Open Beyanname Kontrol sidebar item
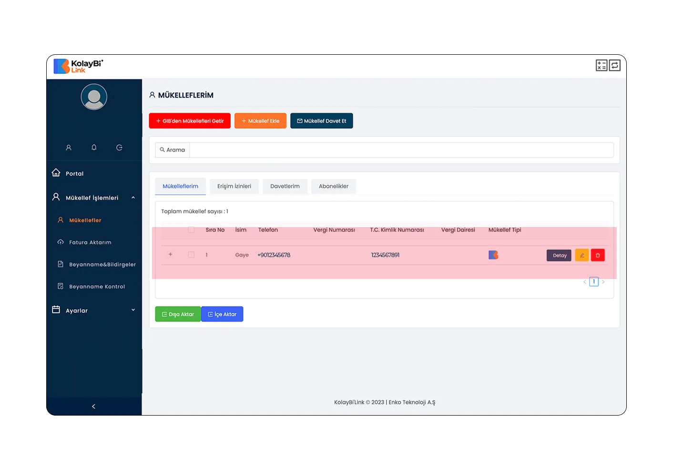The image size is (673, 457). pos(97,287)
